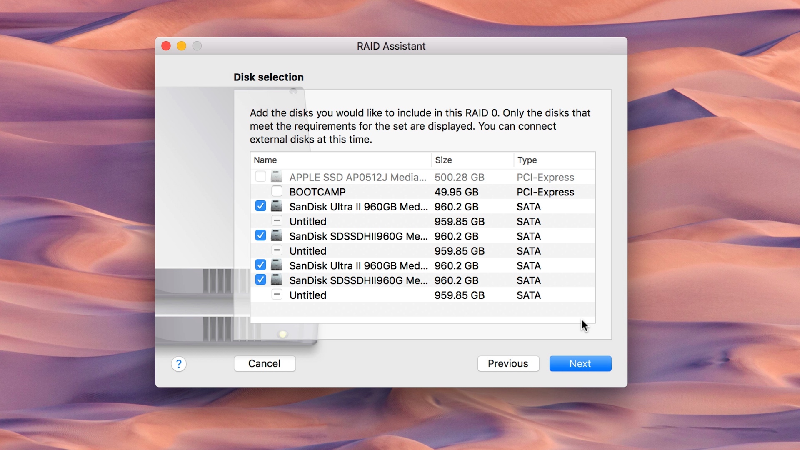This screenshot has width=800, height=450.
Task: Go back with the Previous button
Action: (x=508, y=364)
